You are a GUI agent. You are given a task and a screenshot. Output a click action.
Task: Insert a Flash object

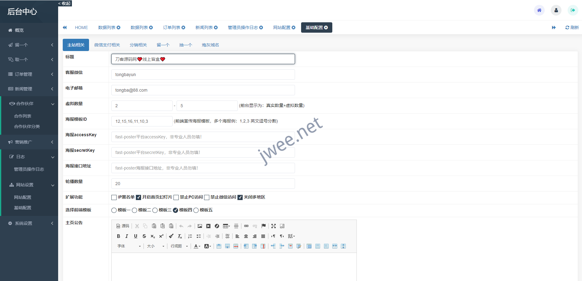[217, 226]
